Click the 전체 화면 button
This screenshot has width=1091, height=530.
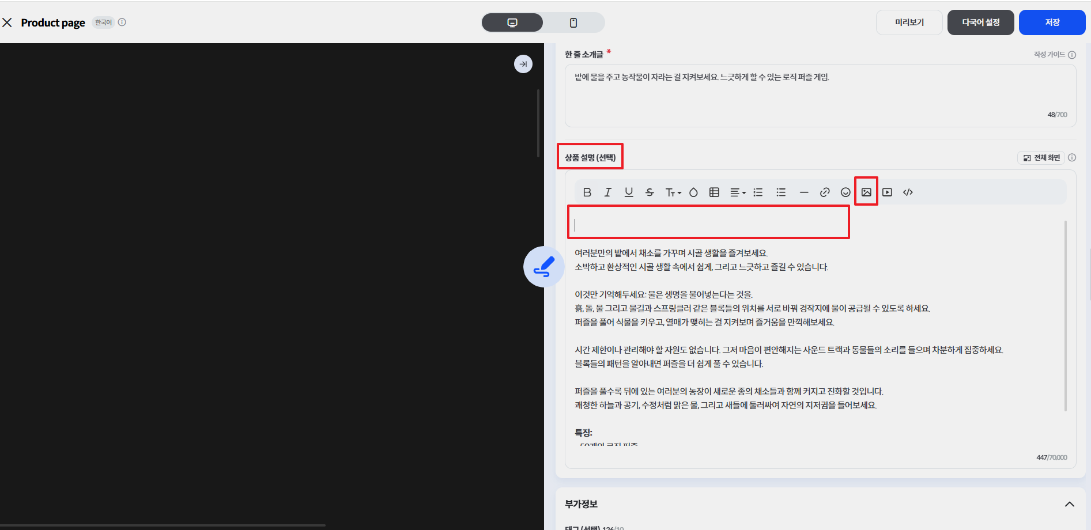1041,158
